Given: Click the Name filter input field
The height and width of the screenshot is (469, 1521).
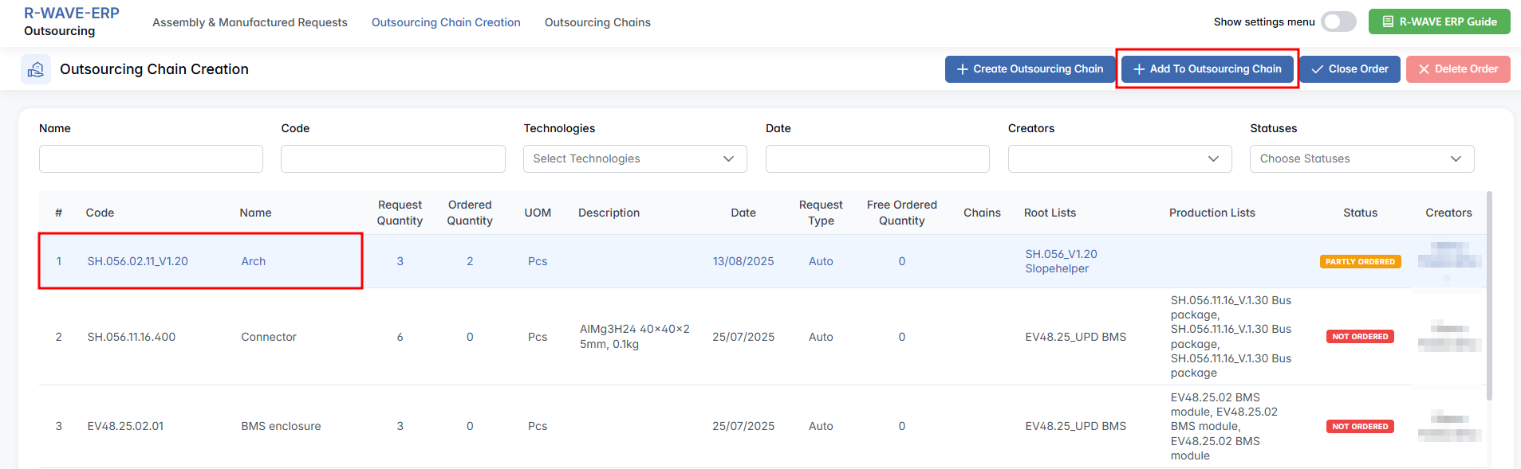Looking at the screenshot, I should 151,159.
